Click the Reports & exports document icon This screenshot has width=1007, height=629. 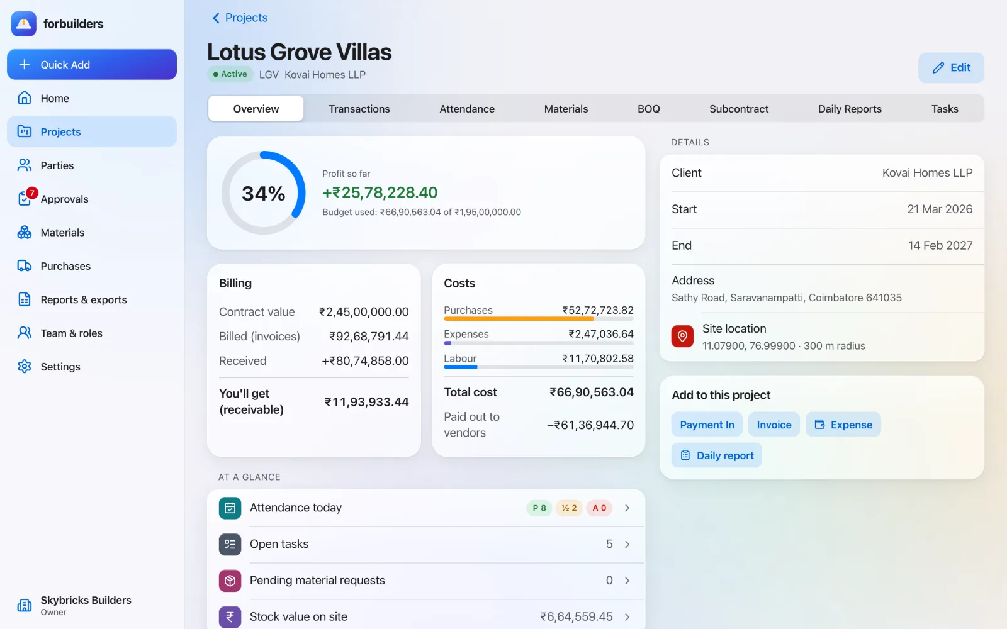(25, 299)
